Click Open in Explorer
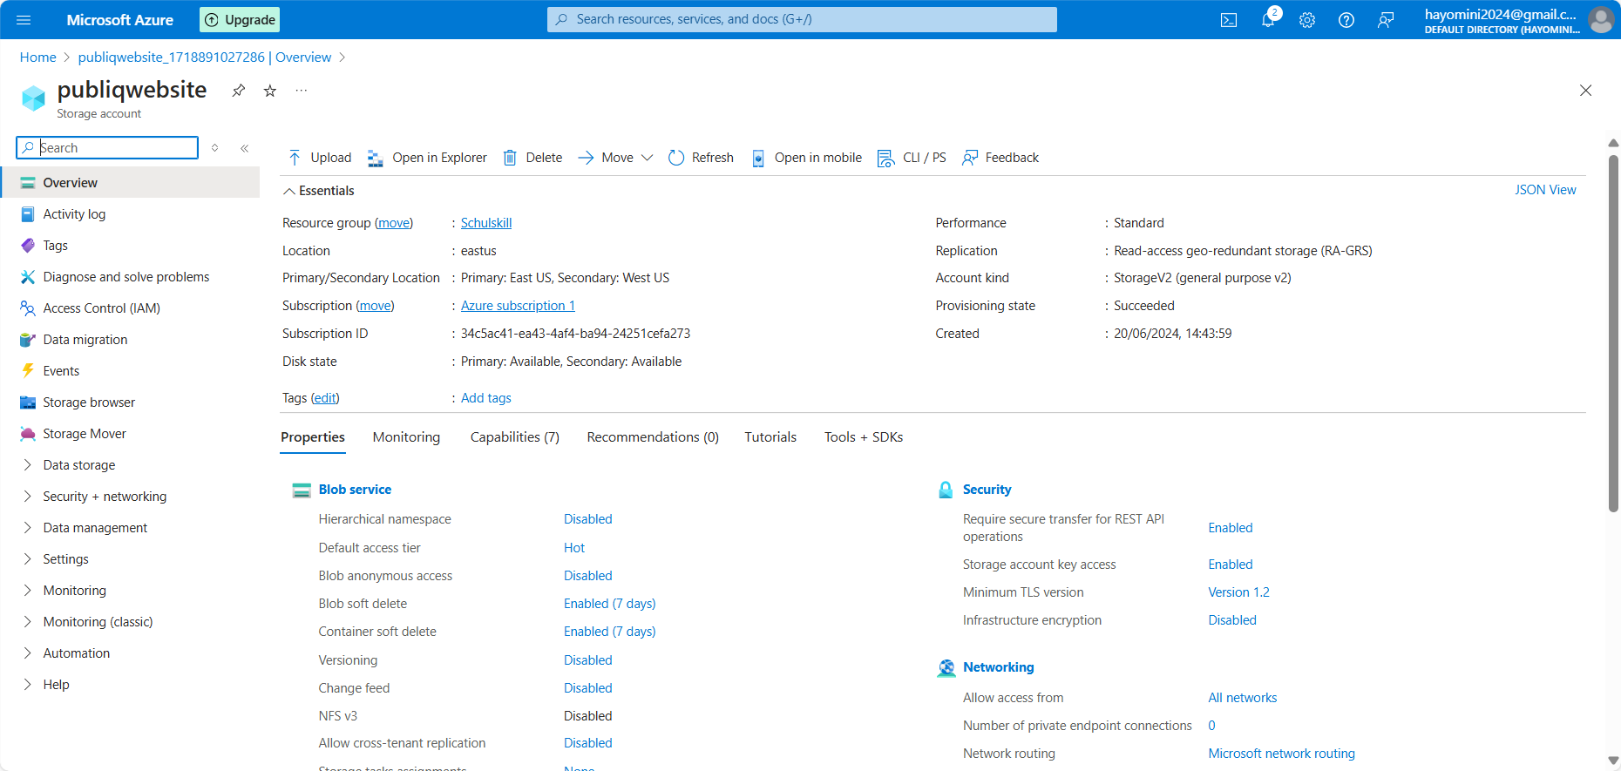Image resolution: width=1621 pixels, height=771 pixels. 427,158
